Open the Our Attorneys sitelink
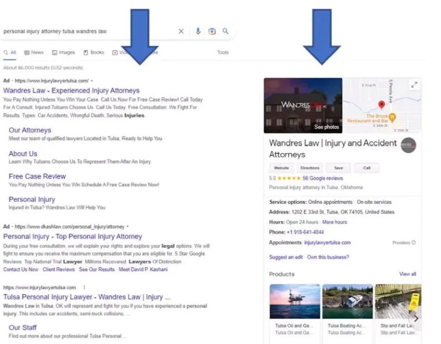The width and height of the screenshot is (441, 344). (x=30, y=130)
